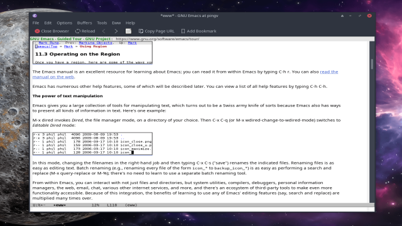Click the 'U:%*-' status flags in the mode line
Screen dimensions: 402x226
tap(39, 205)
